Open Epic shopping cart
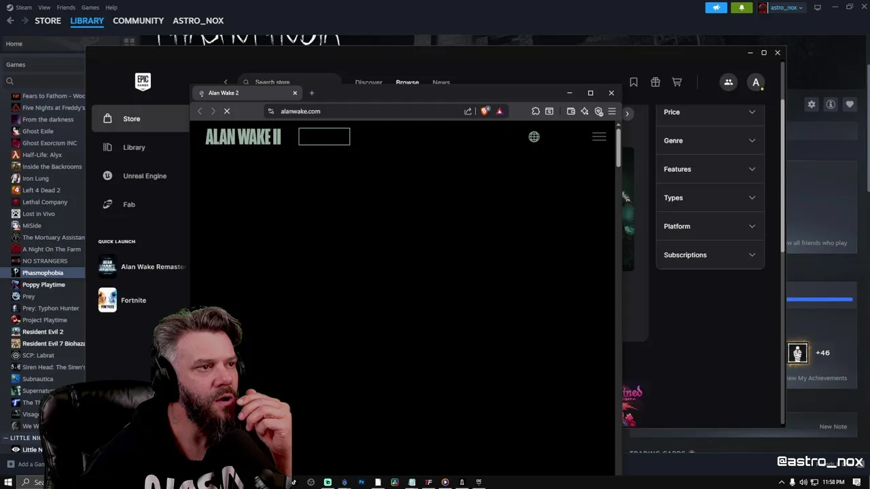Viewport: 870px width, 489px height. point(677,82)
